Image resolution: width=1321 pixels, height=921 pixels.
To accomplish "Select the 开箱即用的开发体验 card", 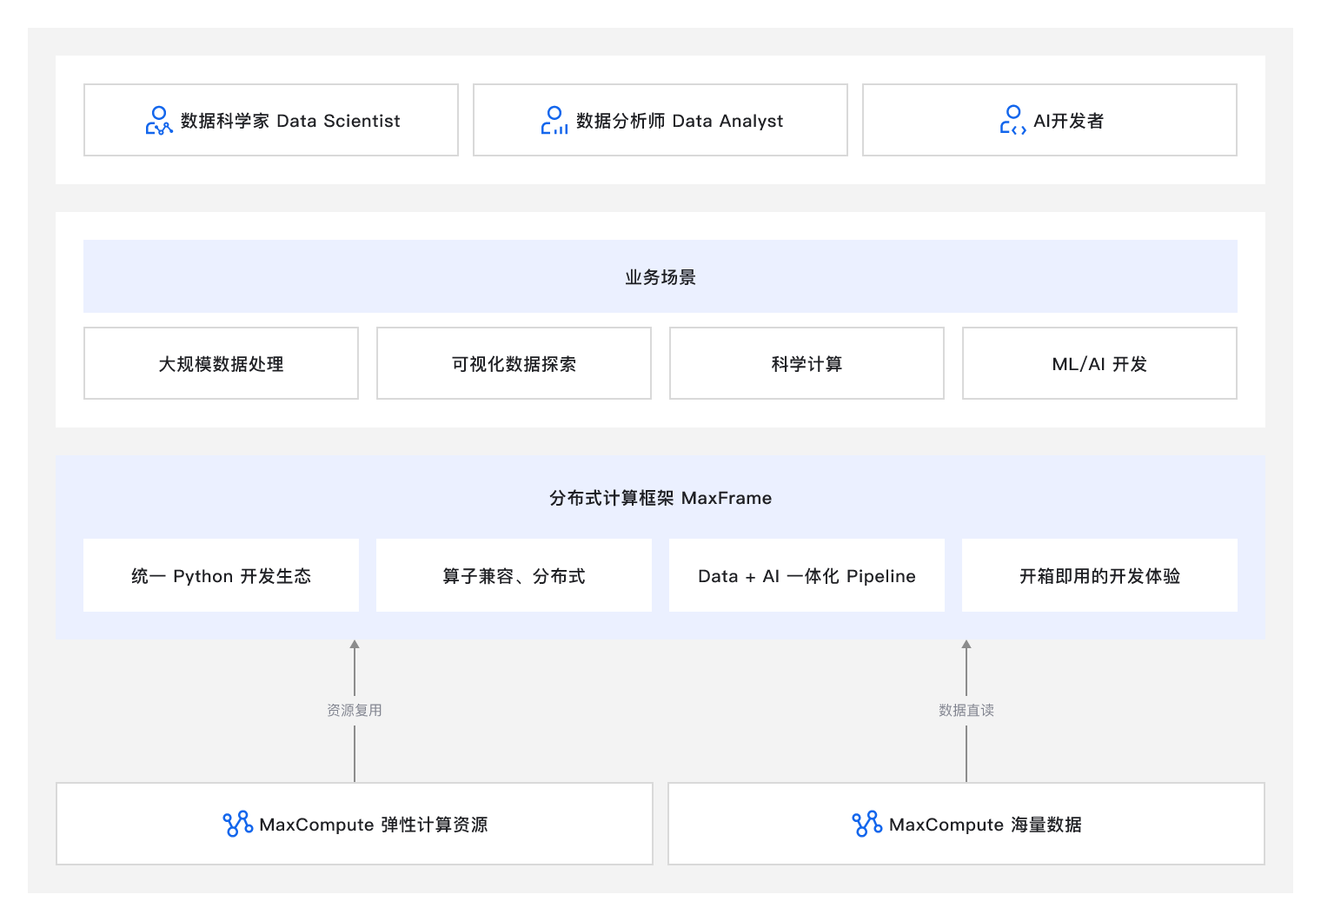I will [x=1099, y=575].
